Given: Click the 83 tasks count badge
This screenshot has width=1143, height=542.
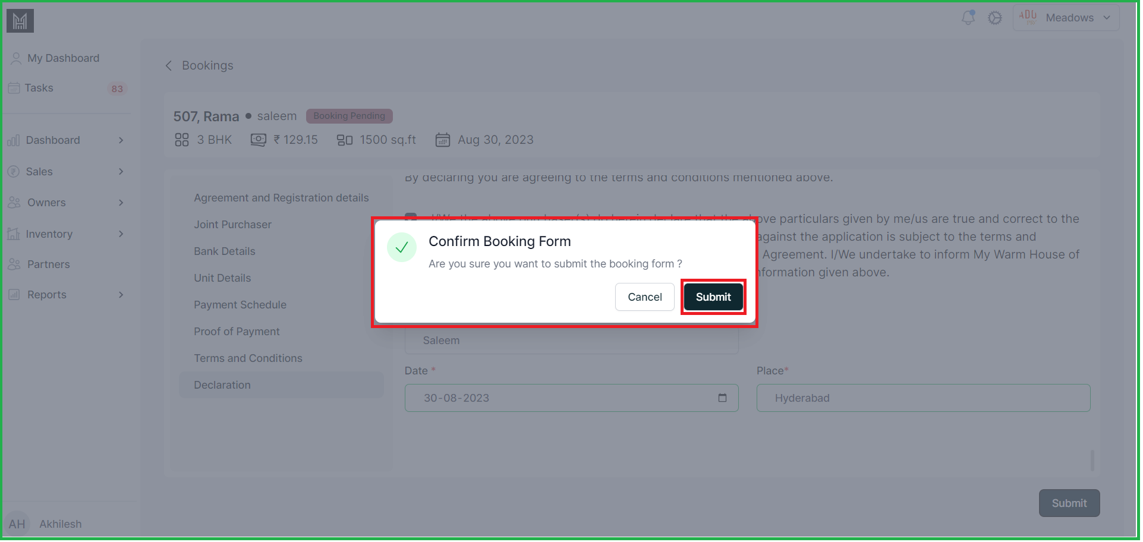Looking at the screenshot, I should coord(117,89).
